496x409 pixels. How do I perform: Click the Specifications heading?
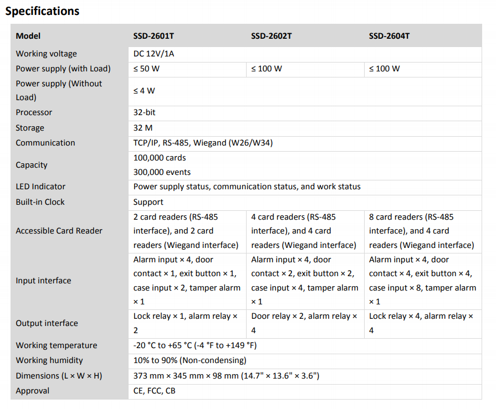pos(42,11)
